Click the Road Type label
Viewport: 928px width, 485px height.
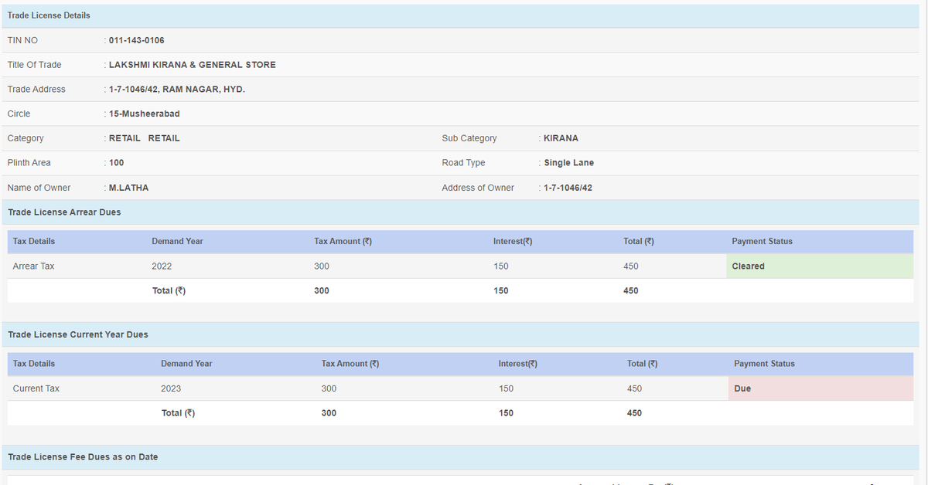click(x=463, y=163)
